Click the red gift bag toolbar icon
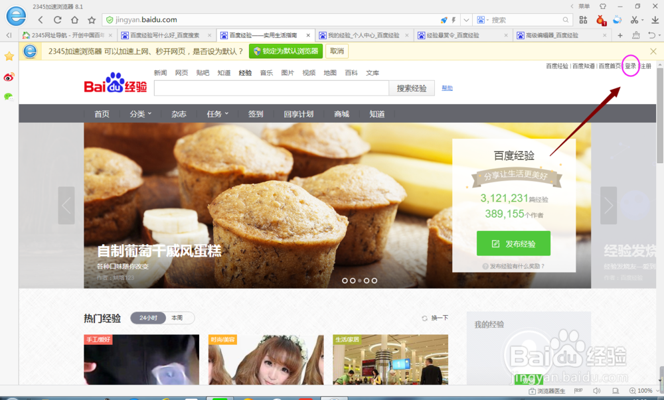This screenshot has width=664, height=400. 600,20
